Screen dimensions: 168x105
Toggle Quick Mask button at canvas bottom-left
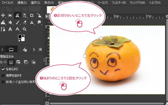tap(47, 103)
